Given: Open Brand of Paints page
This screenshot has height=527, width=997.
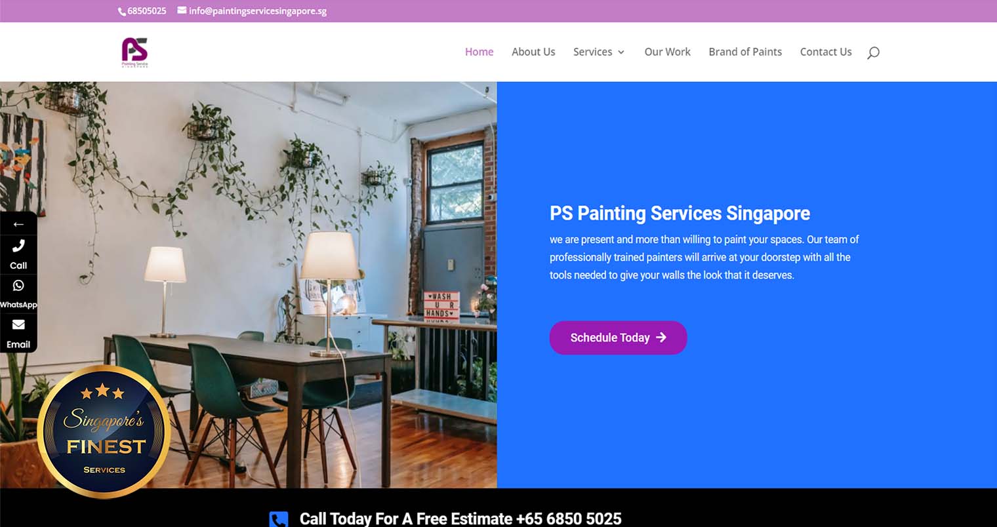Looking at the screenshot, I should click(x=745, y=52).
